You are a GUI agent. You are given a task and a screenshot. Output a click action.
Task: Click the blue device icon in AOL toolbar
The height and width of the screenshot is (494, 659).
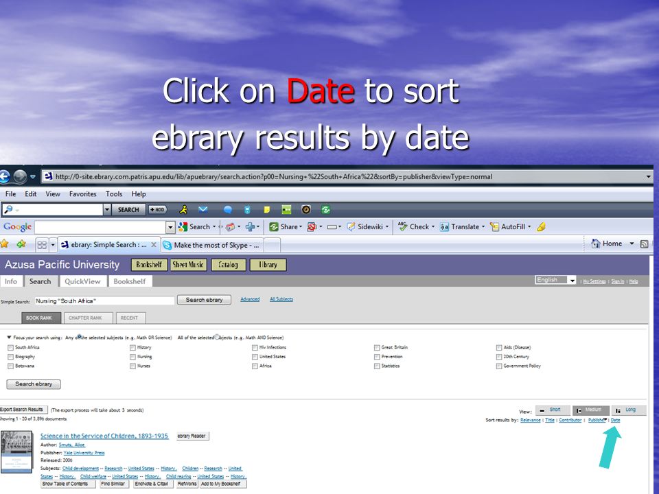pos(248,209)
